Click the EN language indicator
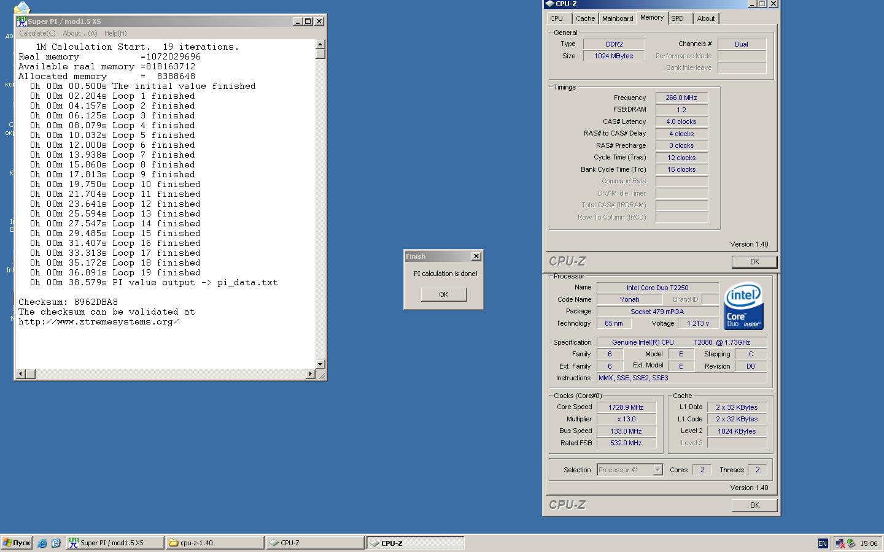884x552 pixels. [823, 543]
